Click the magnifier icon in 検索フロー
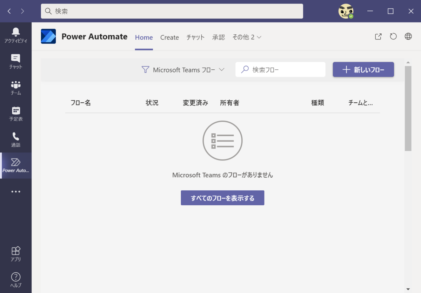421x293 pixels. point(245,70)
